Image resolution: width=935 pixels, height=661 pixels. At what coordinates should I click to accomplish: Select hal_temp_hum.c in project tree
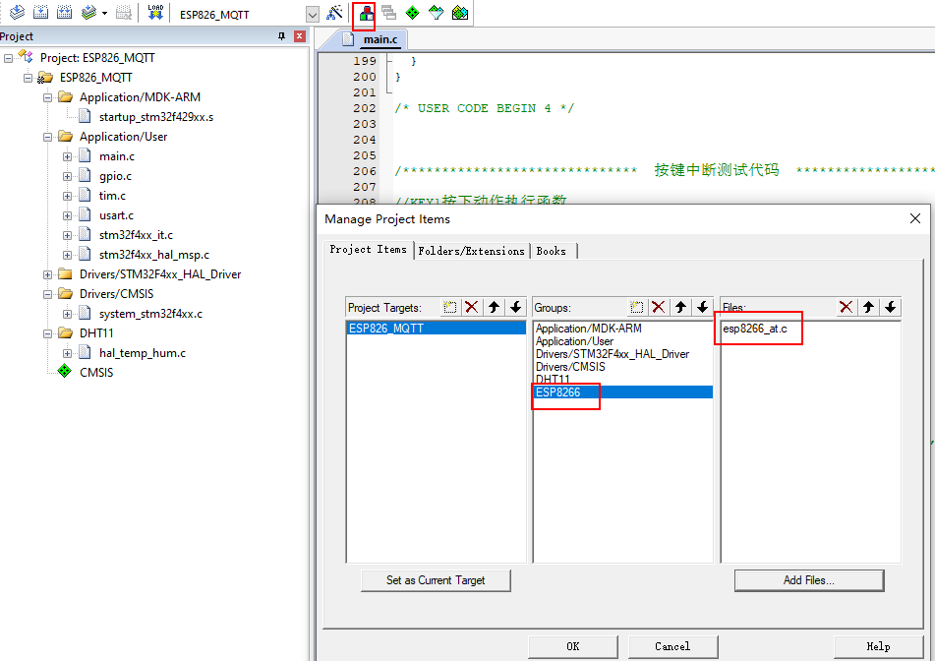pyautogui.click(x=143, y=353)
